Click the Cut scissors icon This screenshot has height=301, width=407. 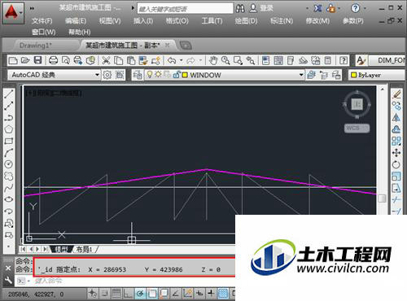(106, 60)
